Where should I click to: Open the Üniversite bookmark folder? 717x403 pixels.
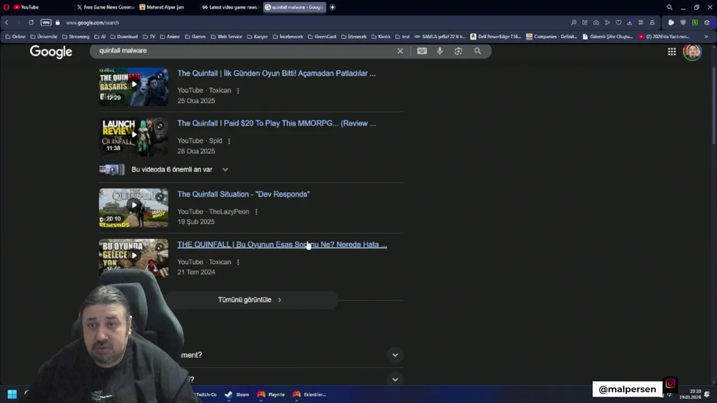(x=44, y=36)
